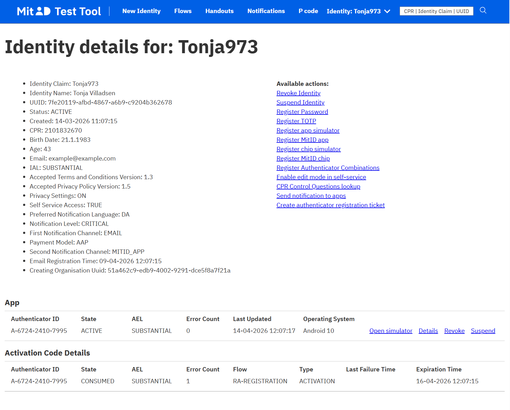Click the CPR | Identity Claim | UUID search field
This screenshot has width=510, height=410.
tap(436, 11)
